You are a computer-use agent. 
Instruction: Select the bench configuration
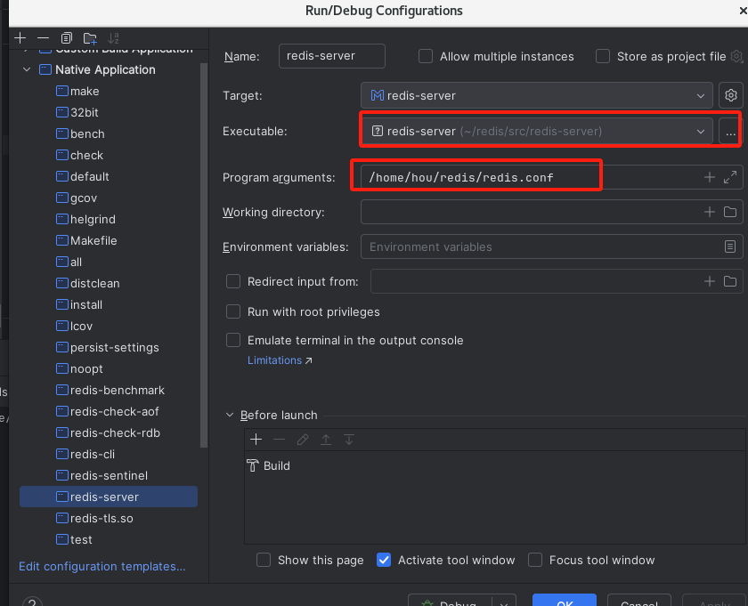pos(109,134)
